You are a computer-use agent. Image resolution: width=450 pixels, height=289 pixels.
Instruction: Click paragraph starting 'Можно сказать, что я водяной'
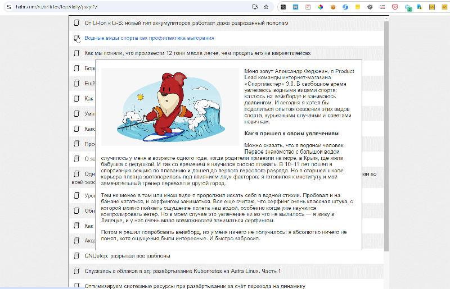pyautogui.click(x=222, y=164)
